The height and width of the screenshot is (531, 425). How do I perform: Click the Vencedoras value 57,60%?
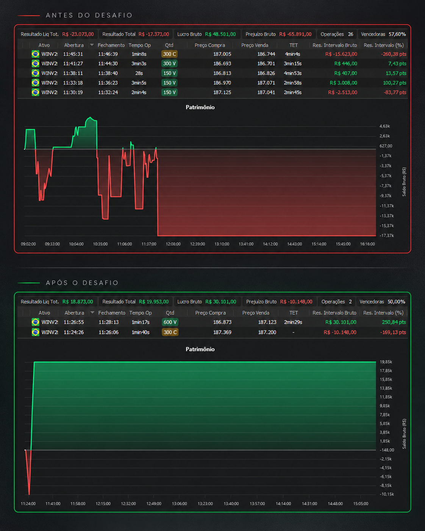tap(397, 34)
